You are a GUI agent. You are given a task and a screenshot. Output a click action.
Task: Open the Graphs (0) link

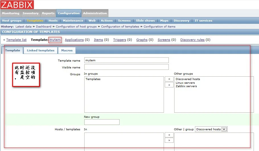142,40
